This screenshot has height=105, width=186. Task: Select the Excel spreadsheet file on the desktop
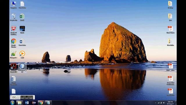22,17
